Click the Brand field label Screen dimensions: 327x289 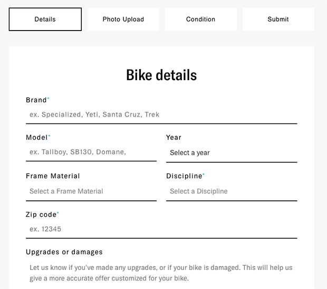[36, 100]
